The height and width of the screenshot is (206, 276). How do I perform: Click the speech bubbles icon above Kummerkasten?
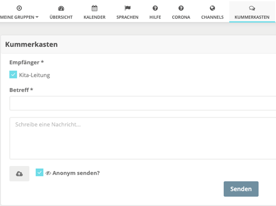click(x=252, y=8)
